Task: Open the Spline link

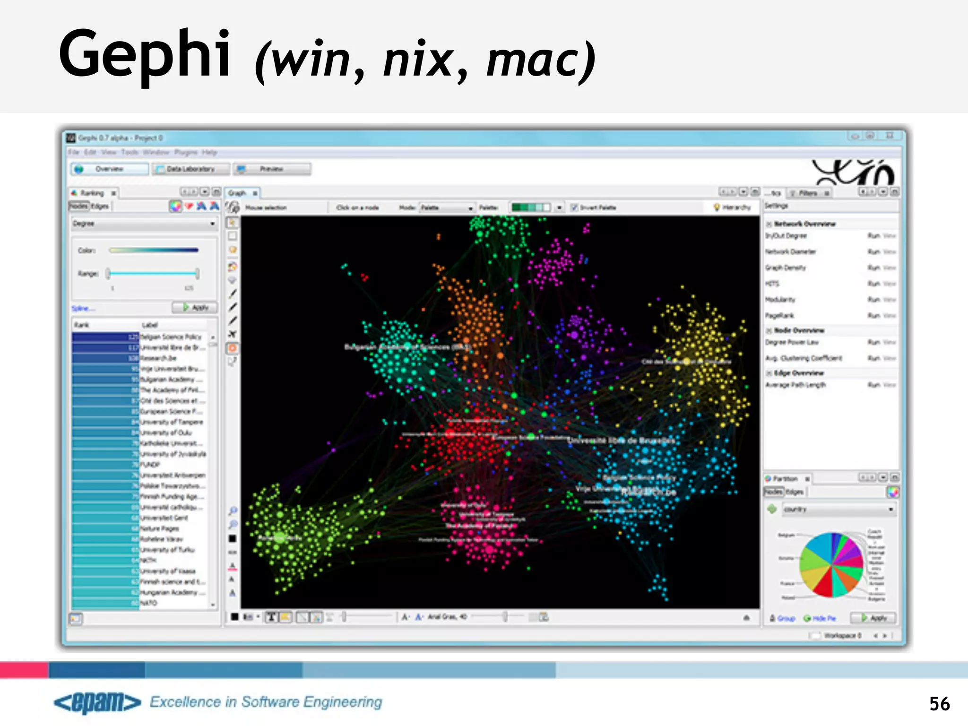Action: pos(83,309)
